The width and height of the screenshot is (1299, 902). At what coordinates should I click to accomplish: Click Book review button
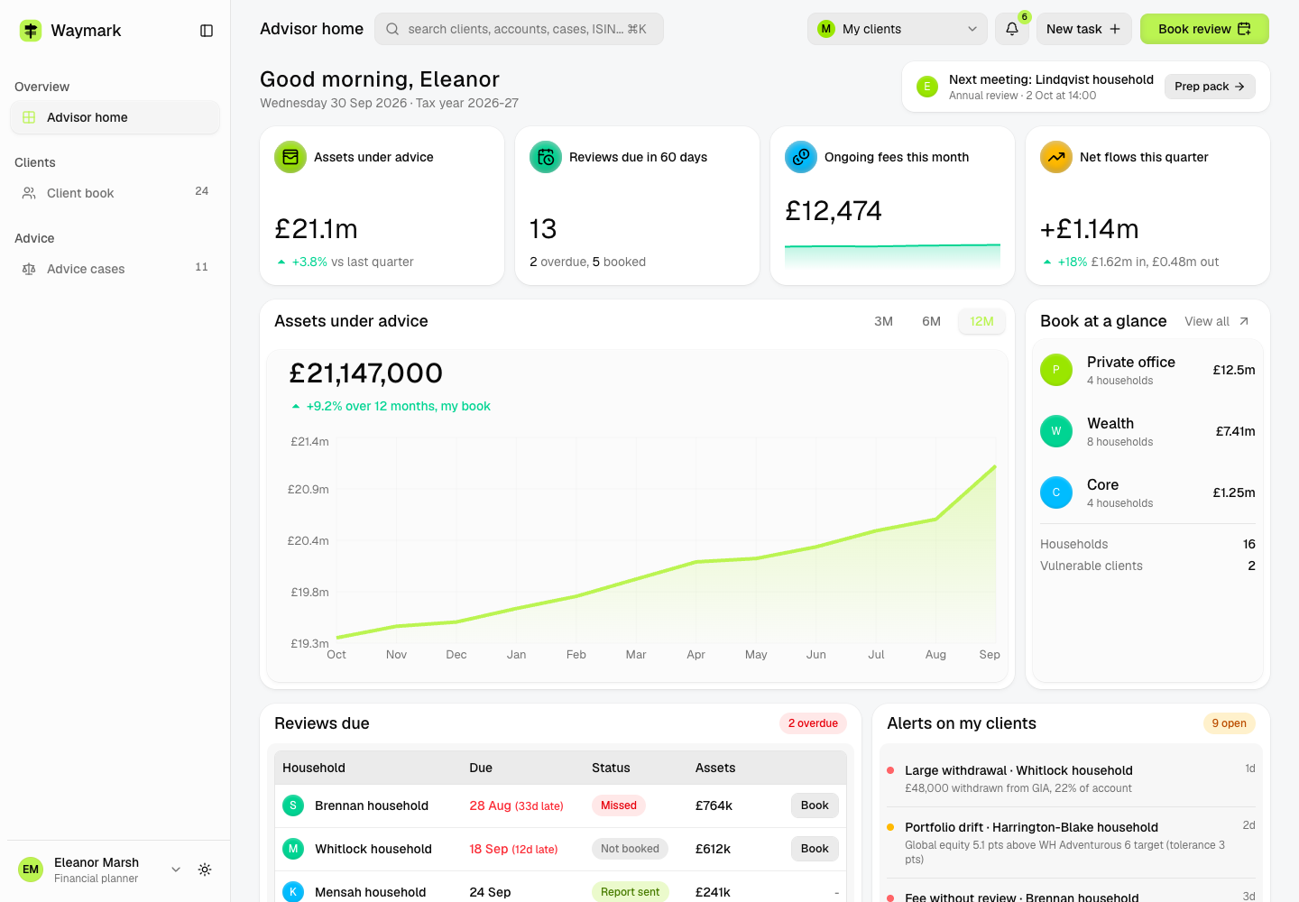tap(1204, 29)
